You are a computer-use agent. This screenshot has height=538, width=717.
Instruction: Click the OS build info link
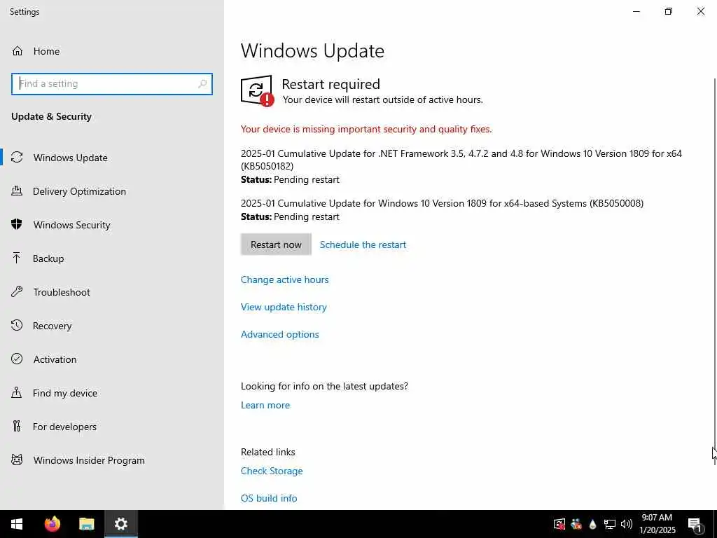click(269, 498)
